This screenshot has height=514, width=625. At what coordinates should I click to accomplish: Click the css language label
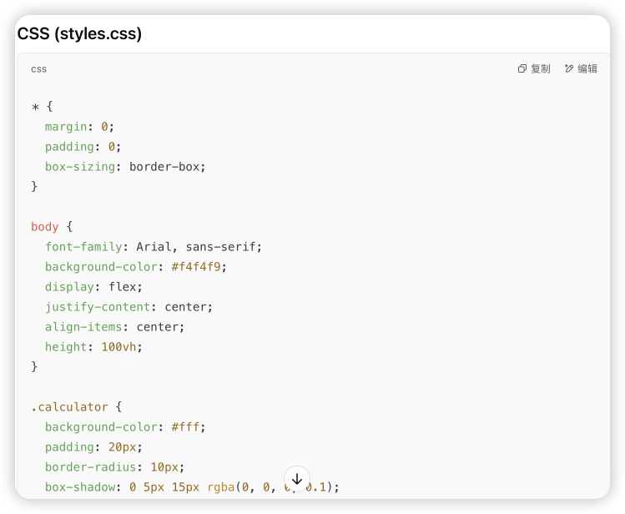pyautogui.click(x=38, y=69)
